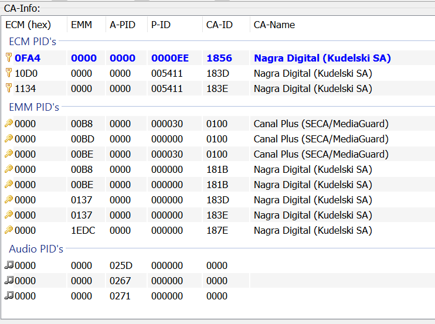Screen dimensions: 435x324
Task: Click CA-Name Nagra Digital in the 1134 row
Action: coord(313,88)
